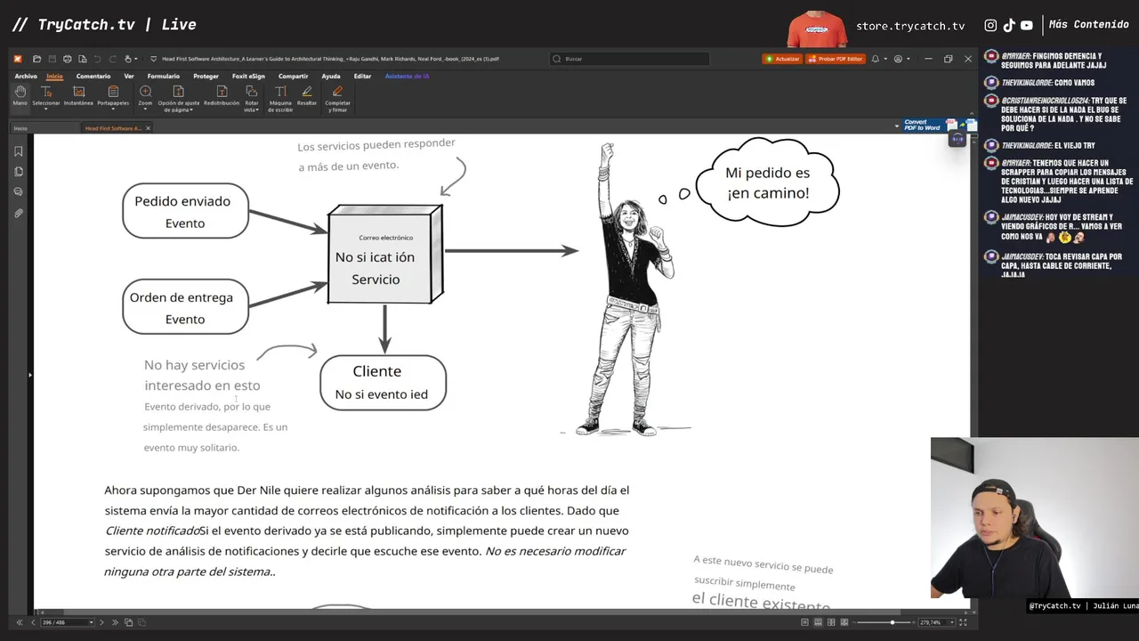Click the Zoom magnifier tool
The height and width of the screenshot is (641, 1139).
click(145, 95)
